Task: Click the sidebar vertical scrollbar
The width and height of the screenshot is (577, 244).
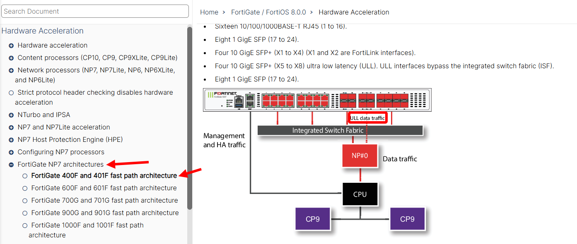Action: coord(190,118)
